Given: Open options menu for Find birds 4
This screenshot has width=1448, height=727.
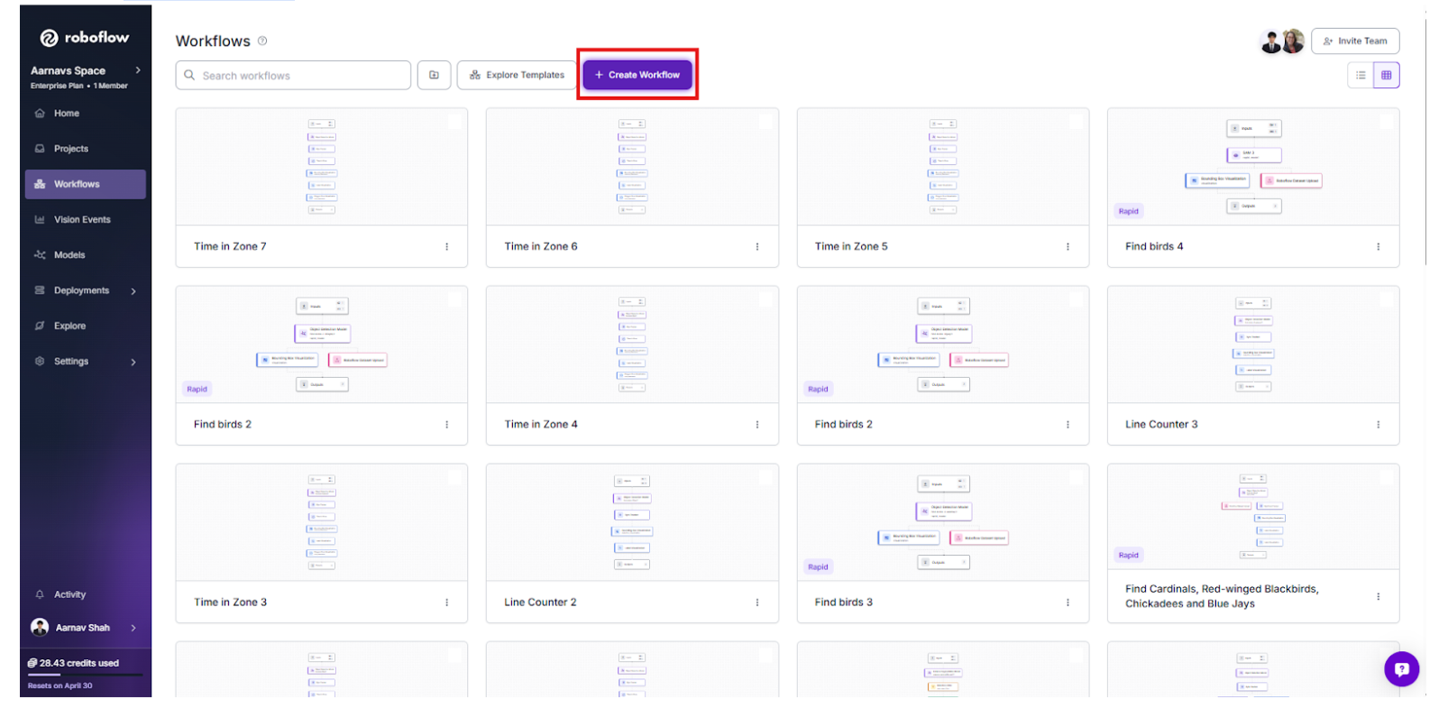Looking at the screenshot, I should 1379,247.
